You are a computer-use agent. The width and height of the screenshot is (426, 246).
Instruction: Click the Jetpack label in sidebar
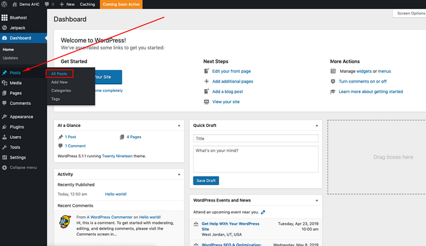click(x=18, y=28)
